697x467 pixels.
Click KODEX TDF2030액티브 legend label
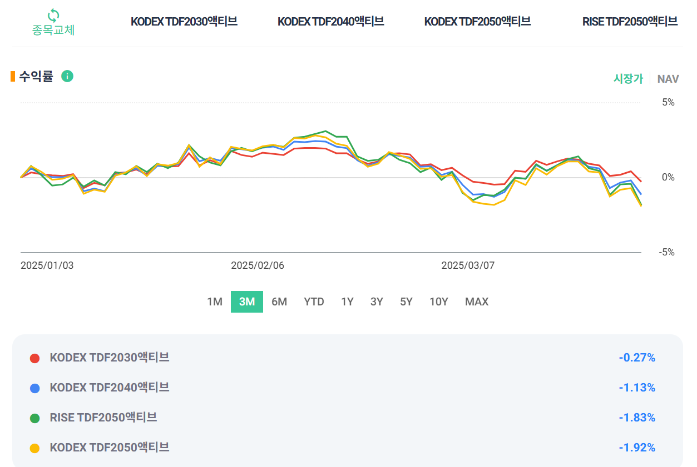pyautogui.click(x=110, y=358)
